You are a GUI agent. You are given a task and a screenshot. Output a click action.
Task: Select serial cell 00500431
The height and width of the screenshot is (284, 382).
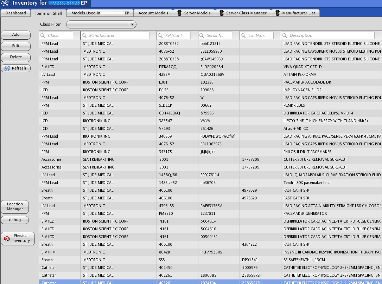tap(209, 237)
